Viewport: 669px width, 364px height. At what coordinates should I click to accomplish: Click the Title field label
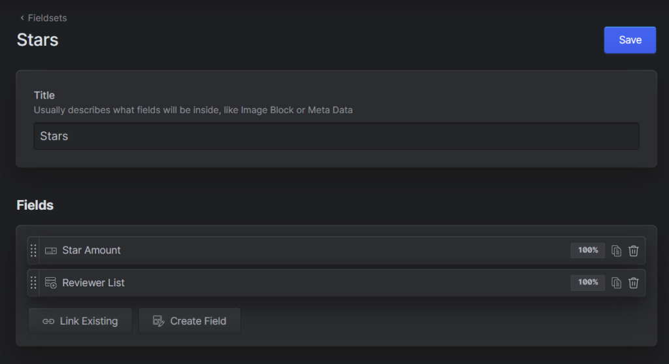coord(44,95)
